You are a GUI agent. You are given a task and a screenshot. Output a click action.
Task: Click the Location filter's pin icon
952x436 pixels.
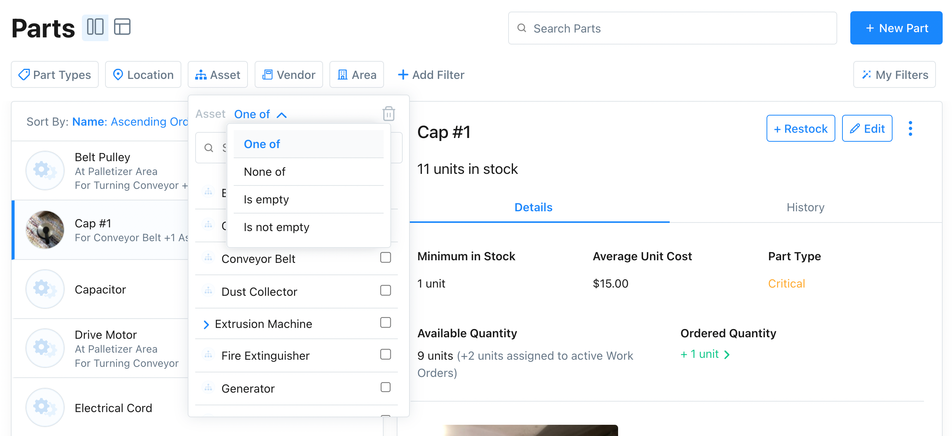click(118, 74)
